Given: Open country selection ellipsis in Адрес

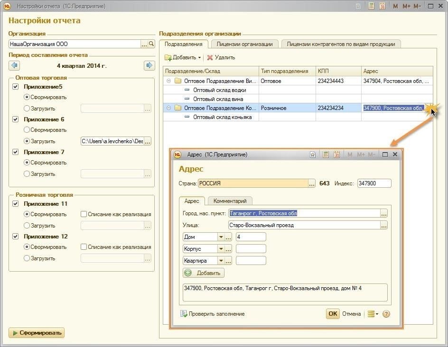Looking at the screenshot, I should [x=312, y=183].
